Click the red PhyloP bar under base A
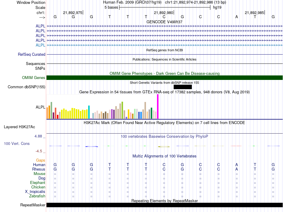 coord(236,146)
